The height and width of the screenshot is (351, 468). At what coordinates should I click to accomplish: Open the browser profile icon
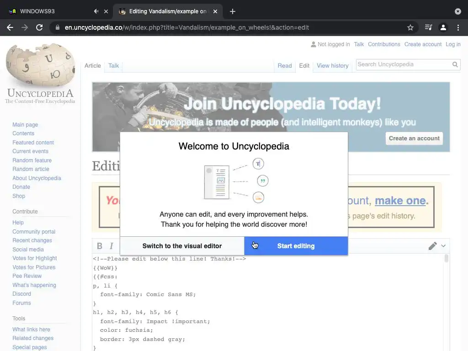coord(443,27)
